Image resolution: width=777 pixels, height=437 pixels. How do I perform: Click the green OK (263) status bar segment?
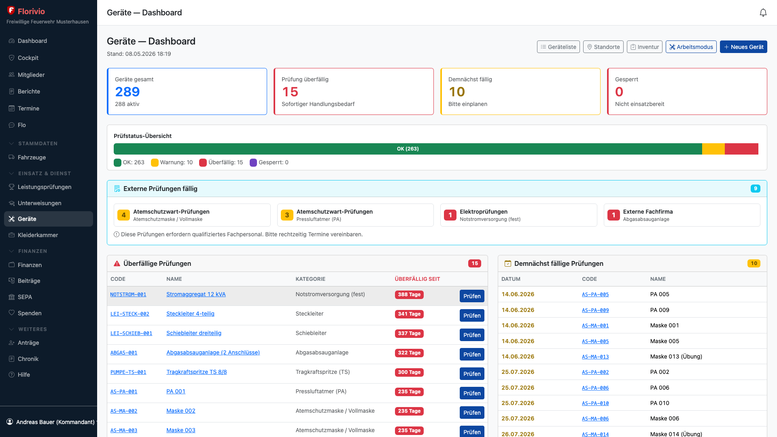click(408, 149)
